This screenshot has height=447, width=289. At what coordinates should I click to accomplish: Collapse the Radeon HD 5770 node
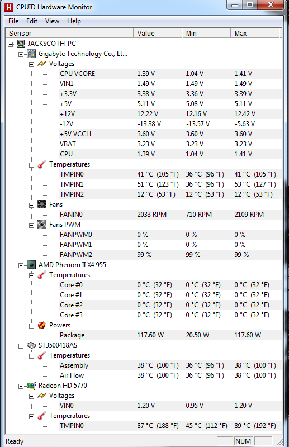pyautogui.click(x=21, y=386)
